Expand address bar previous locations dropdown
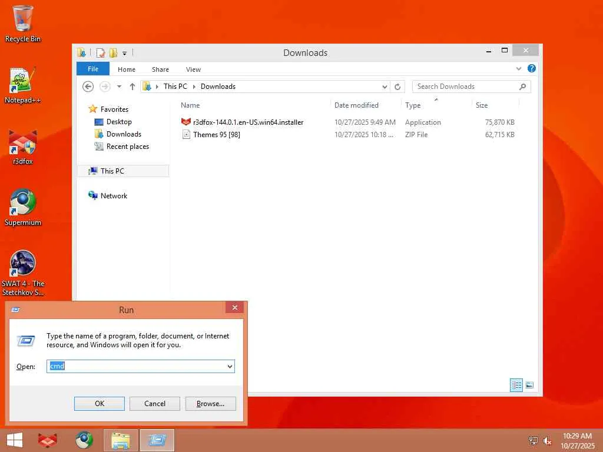This screenshot has width=603, height=452. click(385, 87)
